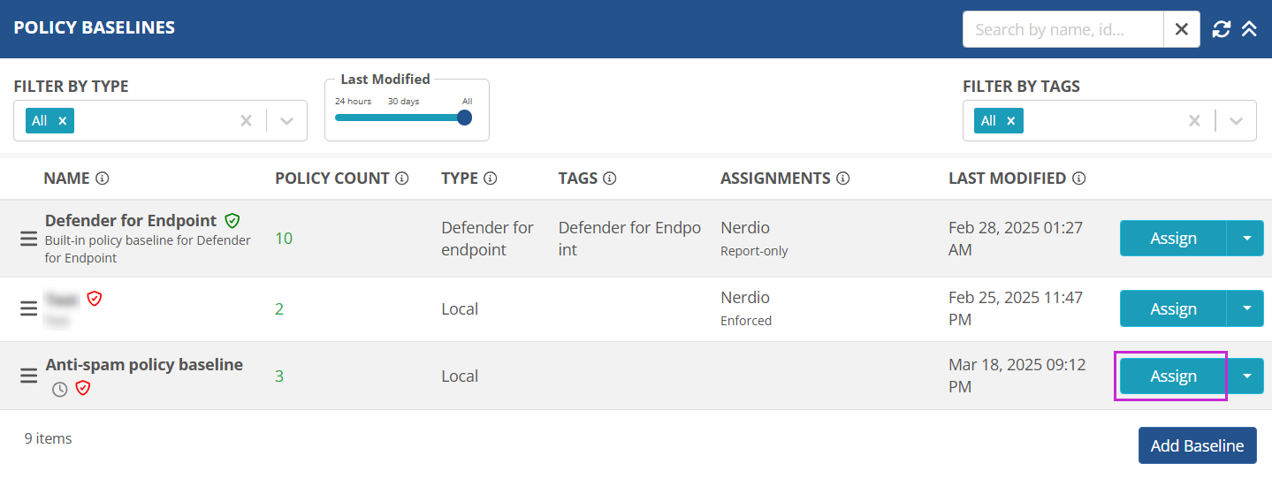1272x479 pixels.
Task: Select the Defender for Endpoint baseline name
Action: pos(131,220)
